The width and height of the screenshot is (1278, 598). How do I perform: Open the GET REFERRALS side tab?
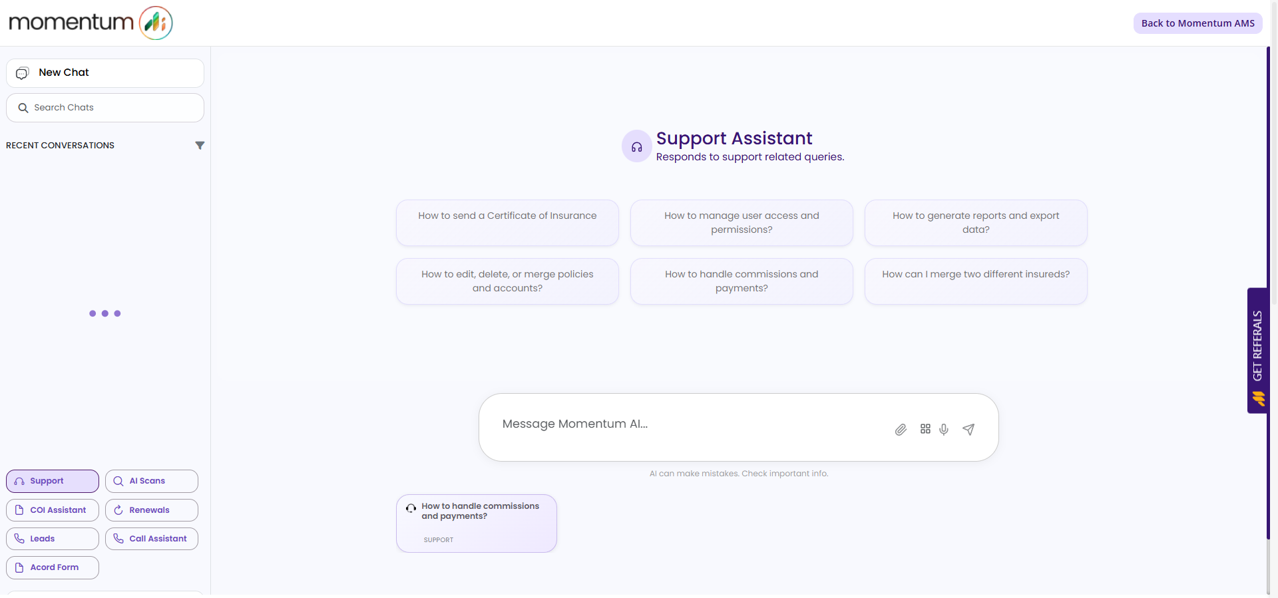1257,351
